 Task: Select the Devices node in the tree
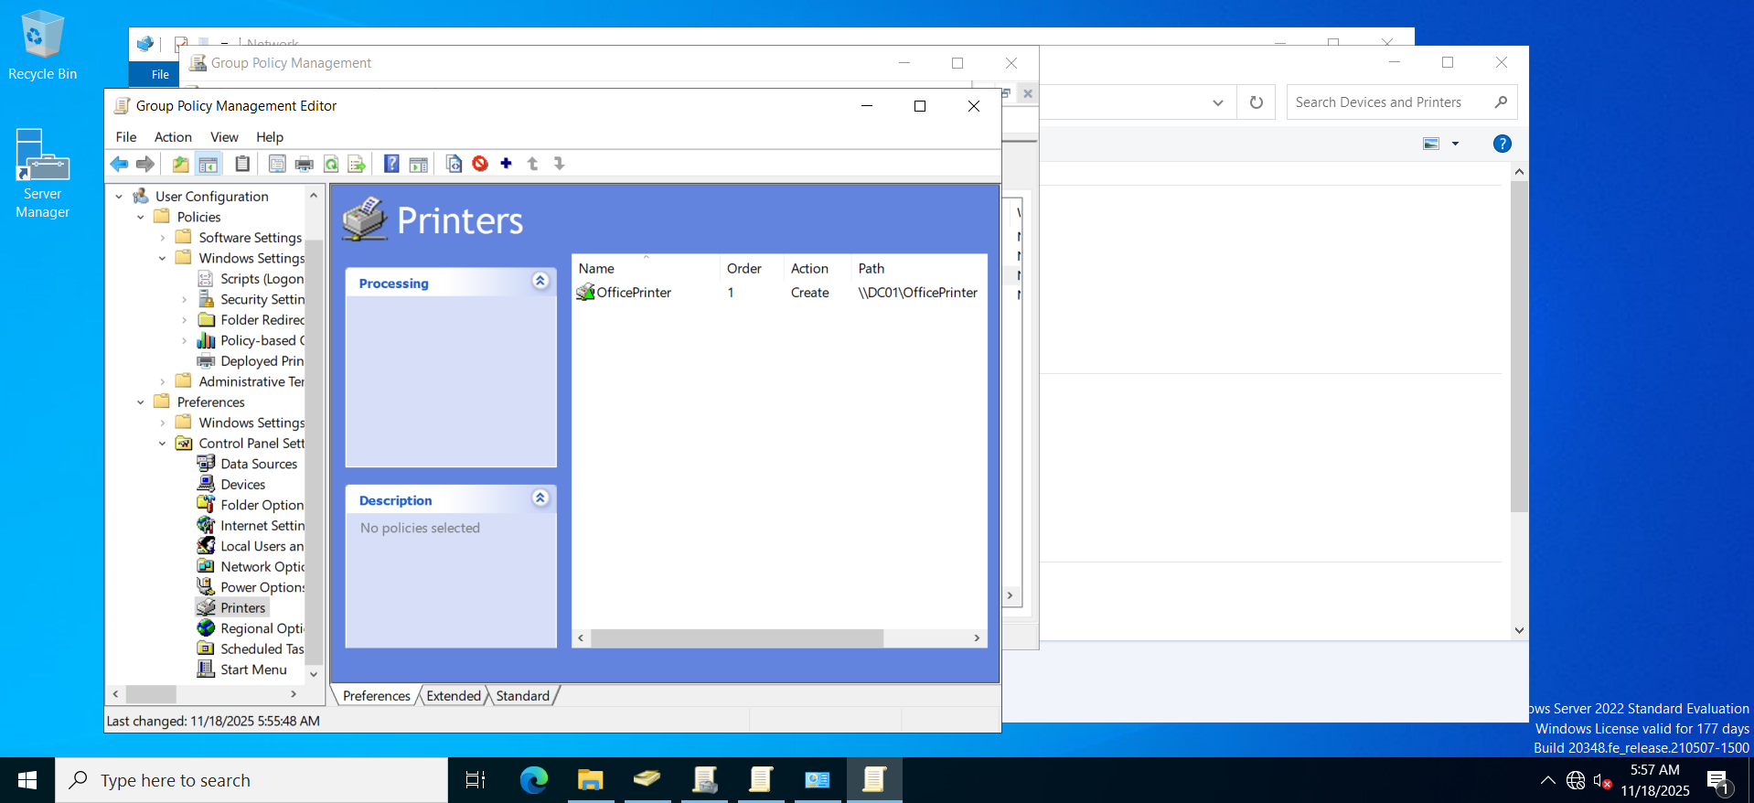(243, 485)
